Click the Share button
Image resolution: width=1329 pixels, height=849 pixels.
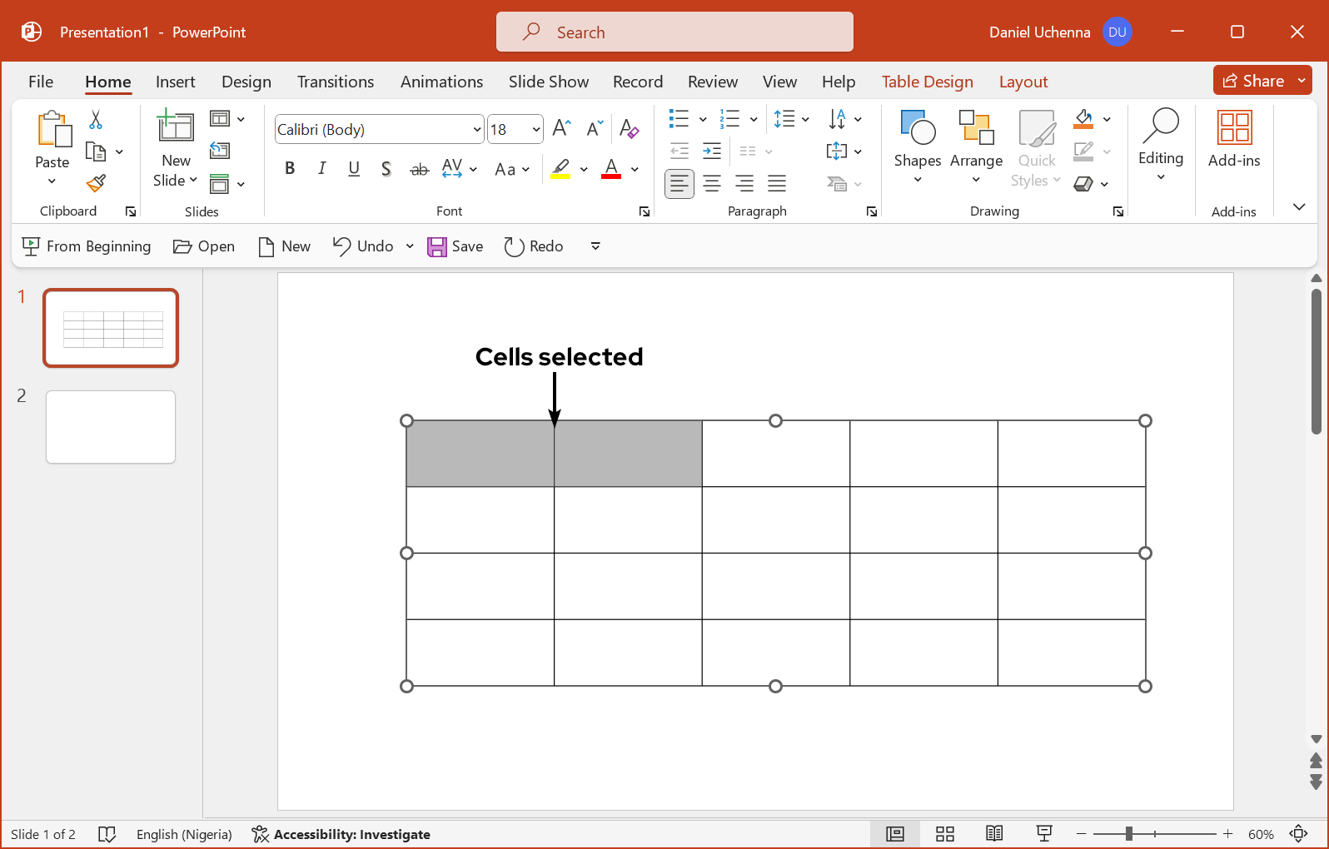pos(1253,81)
